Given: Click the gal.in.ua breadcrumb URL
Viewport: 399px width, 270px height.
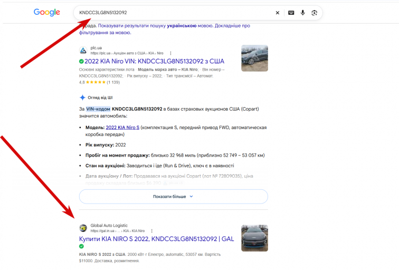Looking at the screenshot, I should [x=118, y=231].
